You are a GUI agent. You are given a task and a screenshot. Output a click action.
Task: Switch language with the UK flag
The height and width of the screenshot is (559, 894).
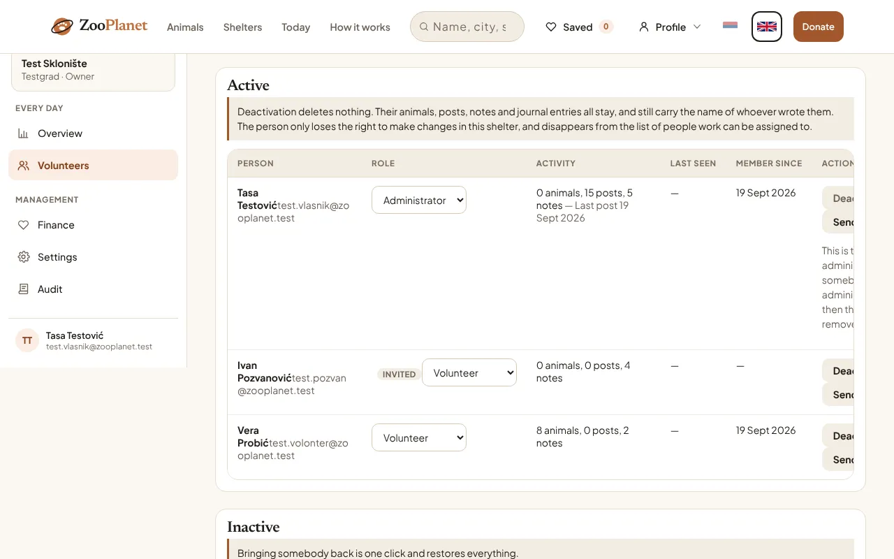coord(767,27)
